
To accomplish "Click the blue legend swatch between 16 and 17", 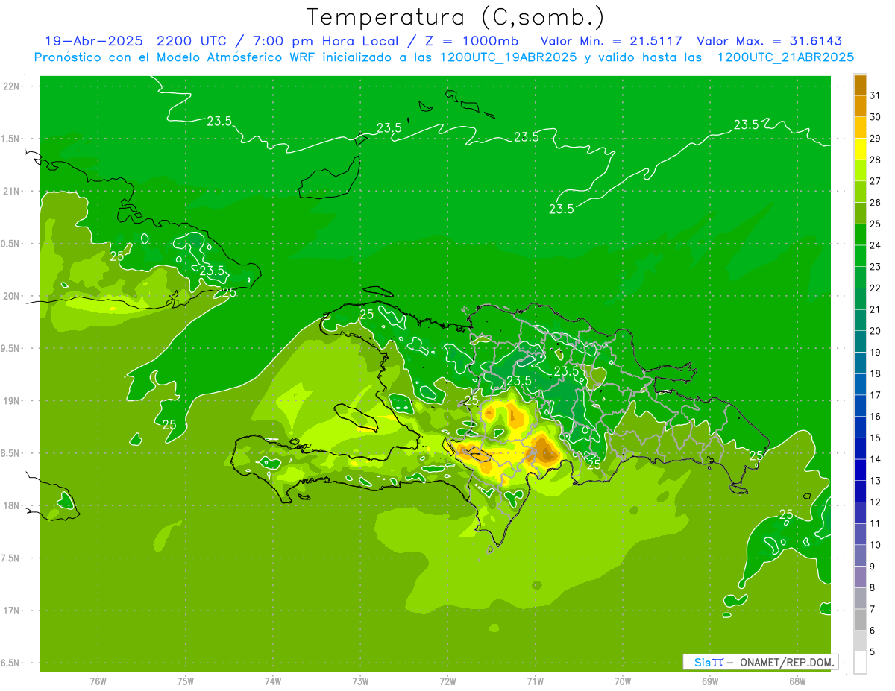I will pyautogui.click(x=860, y=405).
